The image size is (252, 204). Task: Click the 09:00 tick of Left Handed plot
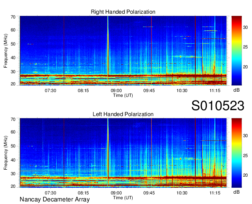click(x=116, y=193)
